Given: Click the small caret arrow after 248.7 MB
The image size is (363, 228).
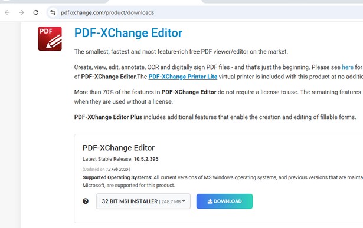Looking at the screenshot, I should coord(184,201).
